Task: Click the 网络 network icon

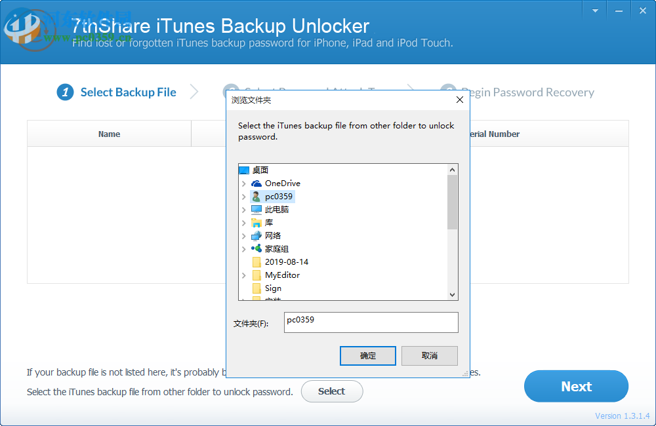Action: click(255, 235)
